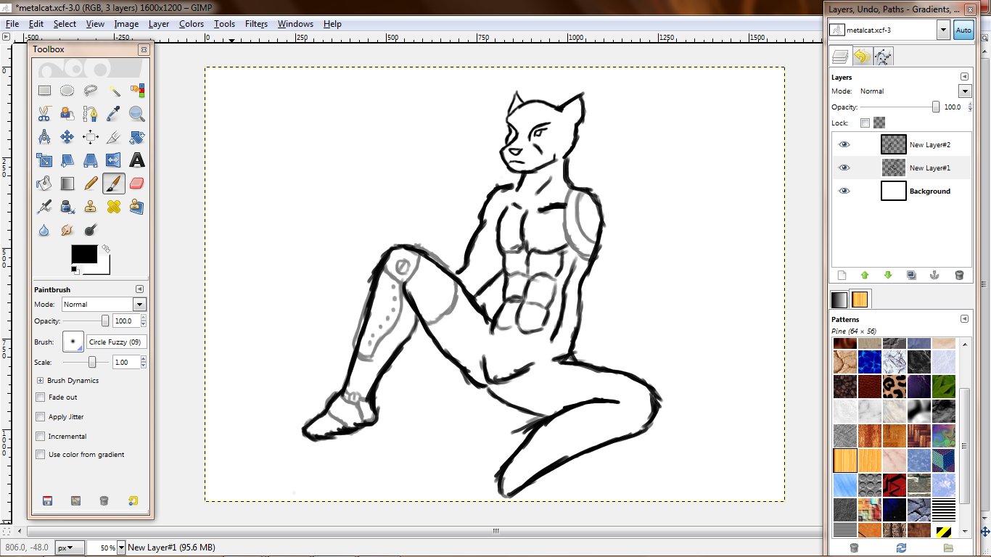Pick the Bucket Fill tool
This screenshot has height=557, width=991.
pyautogui.click(x=44, y=183)
